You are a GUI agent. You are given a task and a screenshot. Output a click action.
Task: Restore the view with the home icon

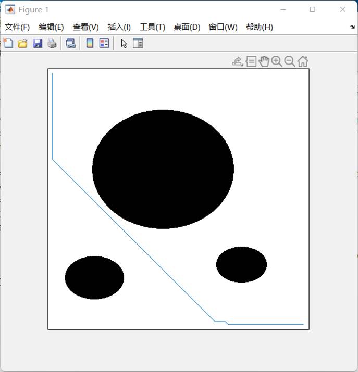(303, 61)
